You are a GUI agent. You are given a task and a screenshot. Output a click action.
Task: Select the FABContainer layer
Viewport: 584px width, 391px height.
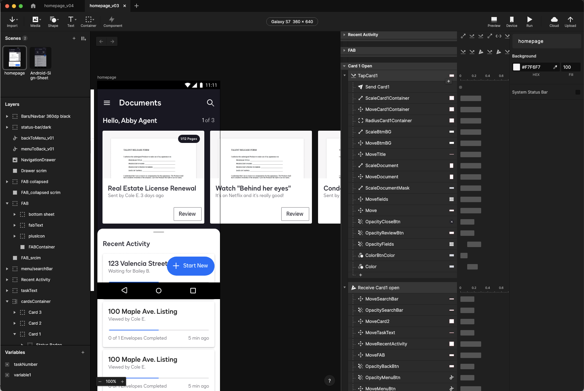(x=45, y=247)
